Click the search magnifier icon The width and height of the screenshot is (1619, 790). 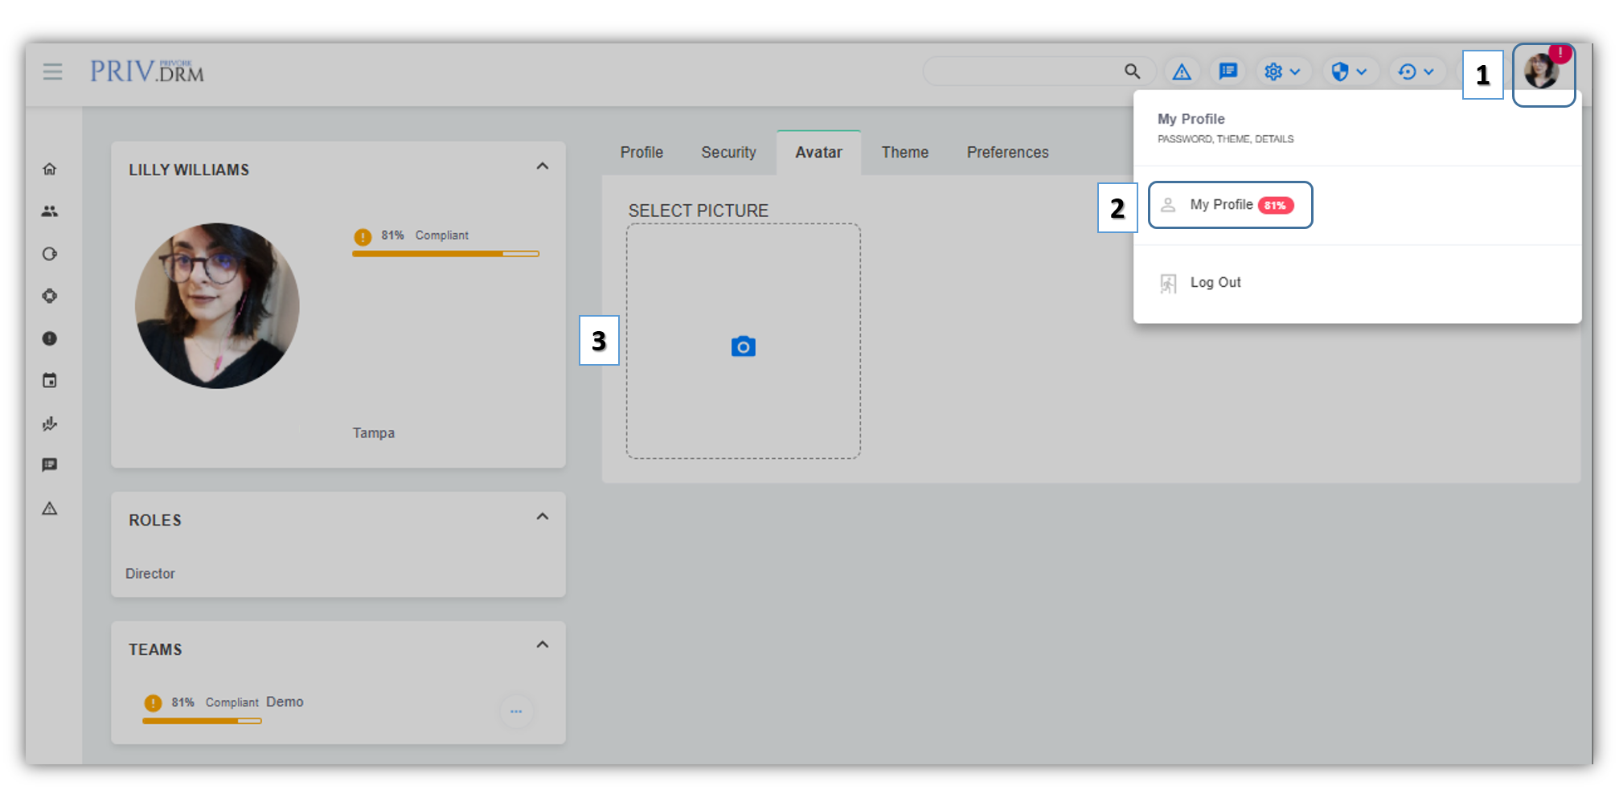[x=1132, y=72]
